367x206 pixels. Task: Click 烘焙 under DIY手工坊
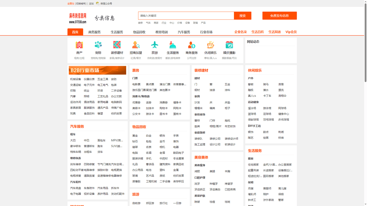click(x=281, y=138)
